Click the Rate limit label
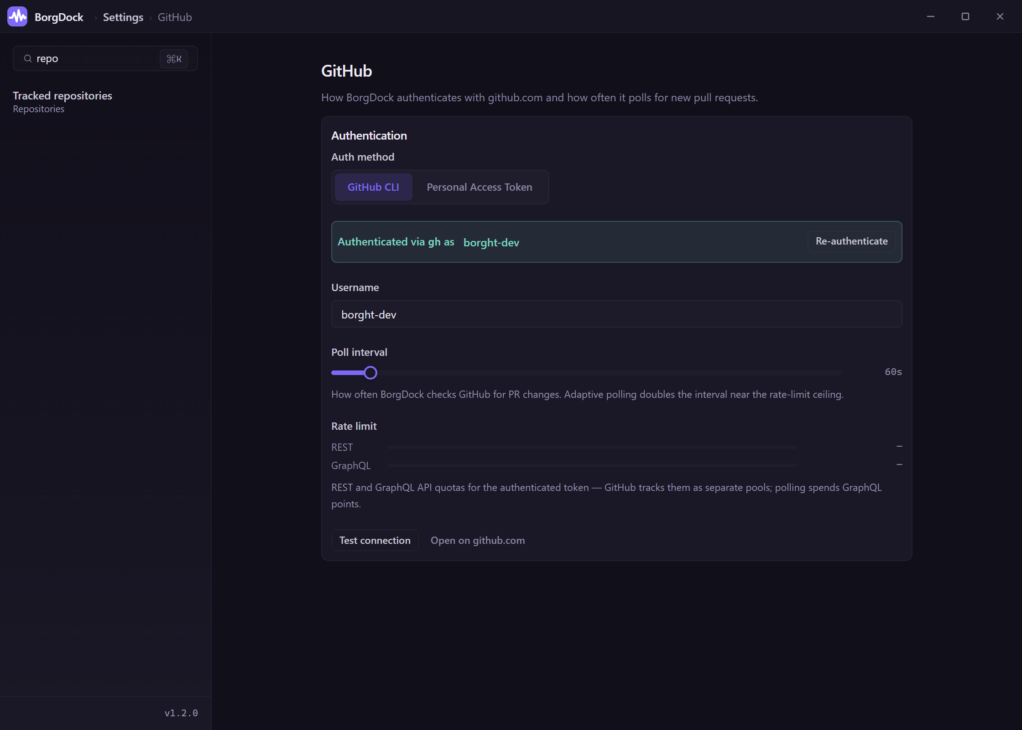Viewport: 1022px width, 730px height. tap(354, 426)
